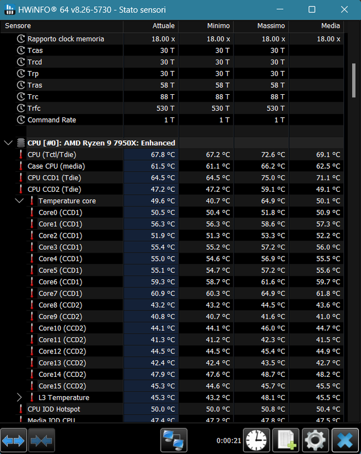Click the Massimo column header
This screenshot has width=361, height=454.
point(261,26)
